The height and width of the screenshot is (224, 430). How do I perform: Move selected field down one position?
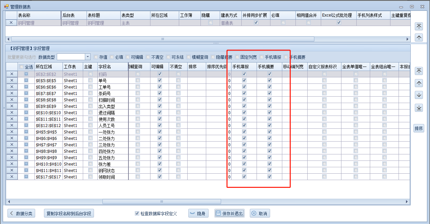click(419, 95)
